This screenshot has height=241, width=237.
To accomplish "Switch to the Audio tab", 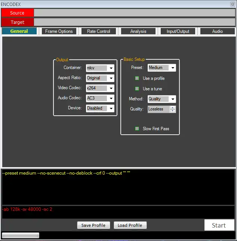I will (218, 31).
